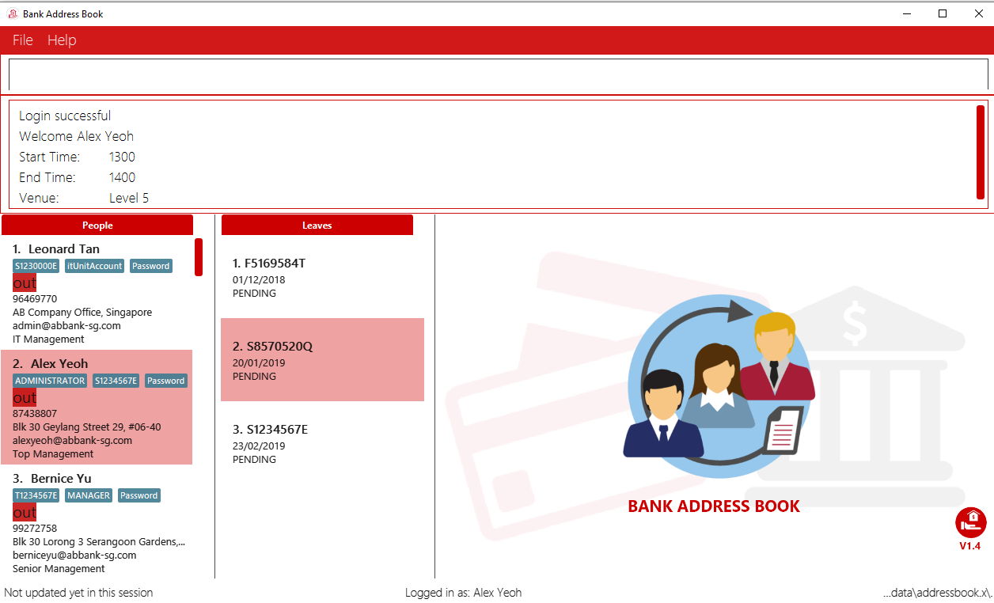Maximize the Bank Address Book window
This screenshot has height=603, width=994.
point(943,13)
